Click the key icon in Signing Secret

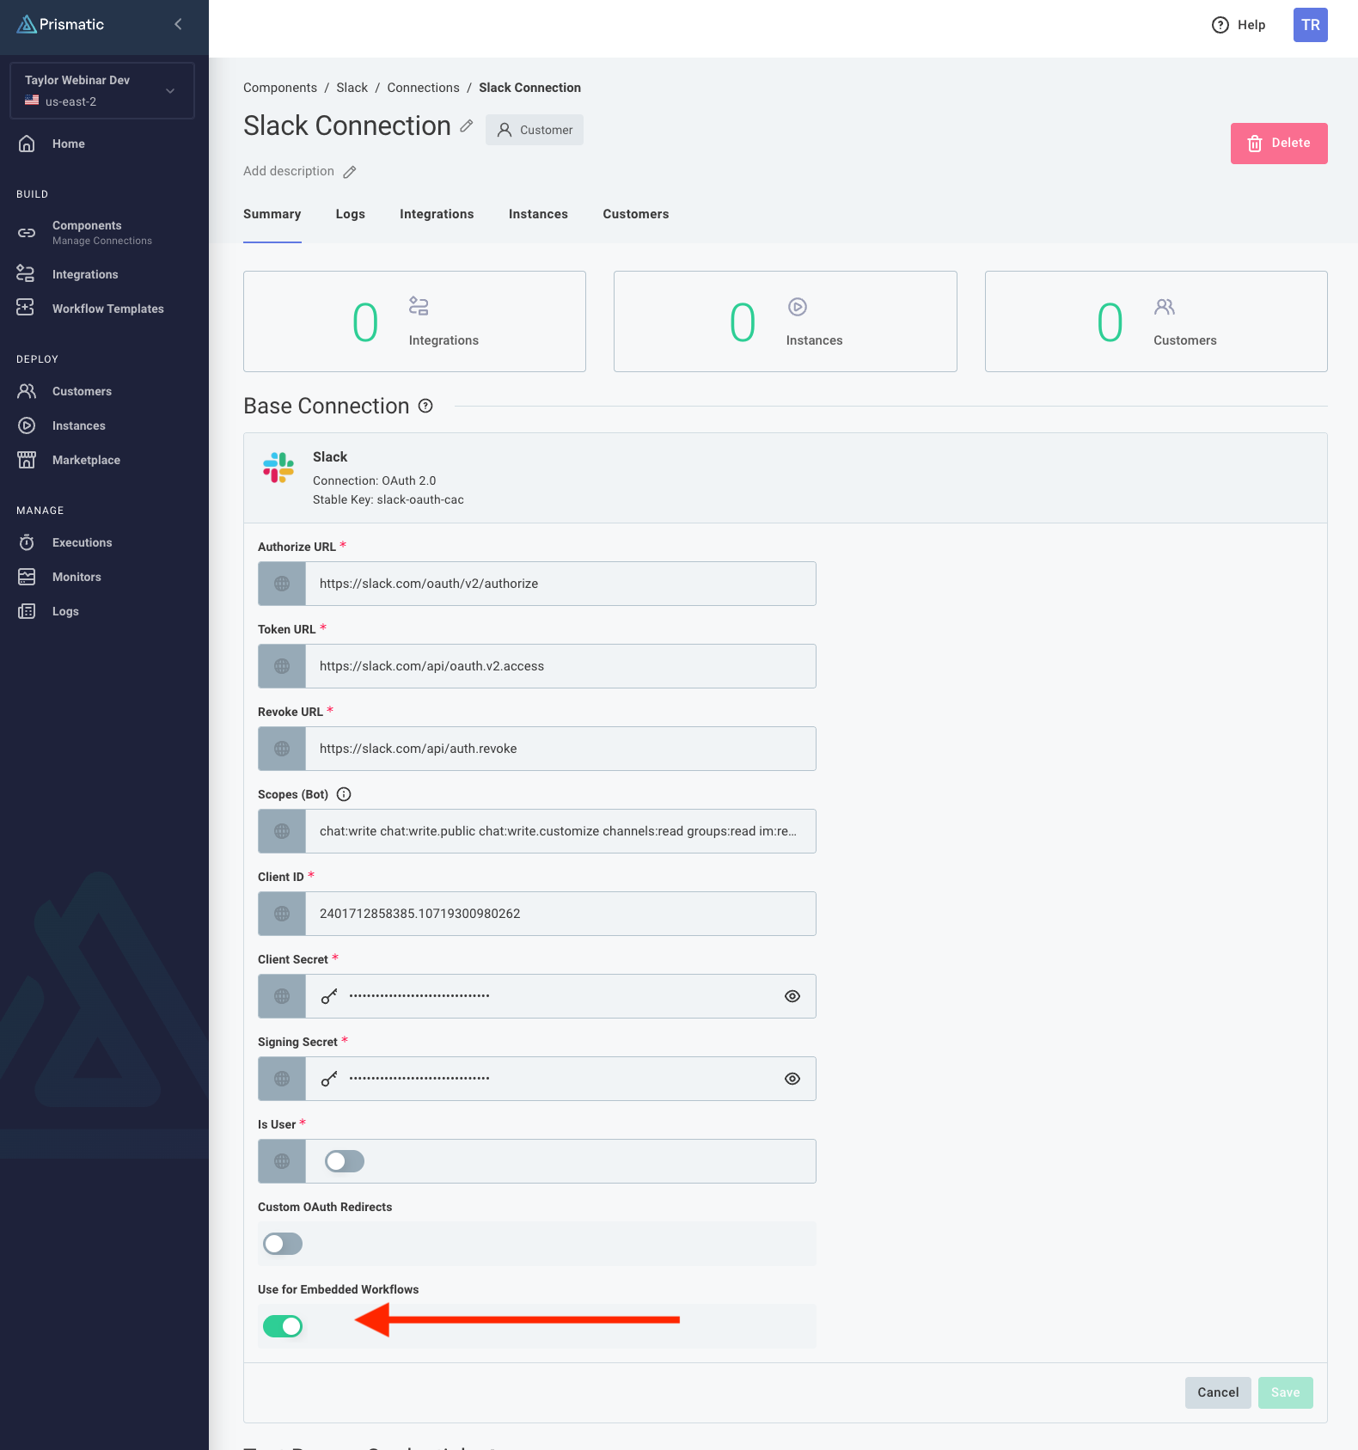pyautogui.click(x=329, y=1079)
